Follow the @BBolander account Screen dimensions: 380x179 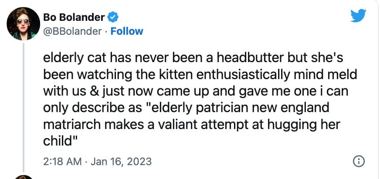pos(127,31)
